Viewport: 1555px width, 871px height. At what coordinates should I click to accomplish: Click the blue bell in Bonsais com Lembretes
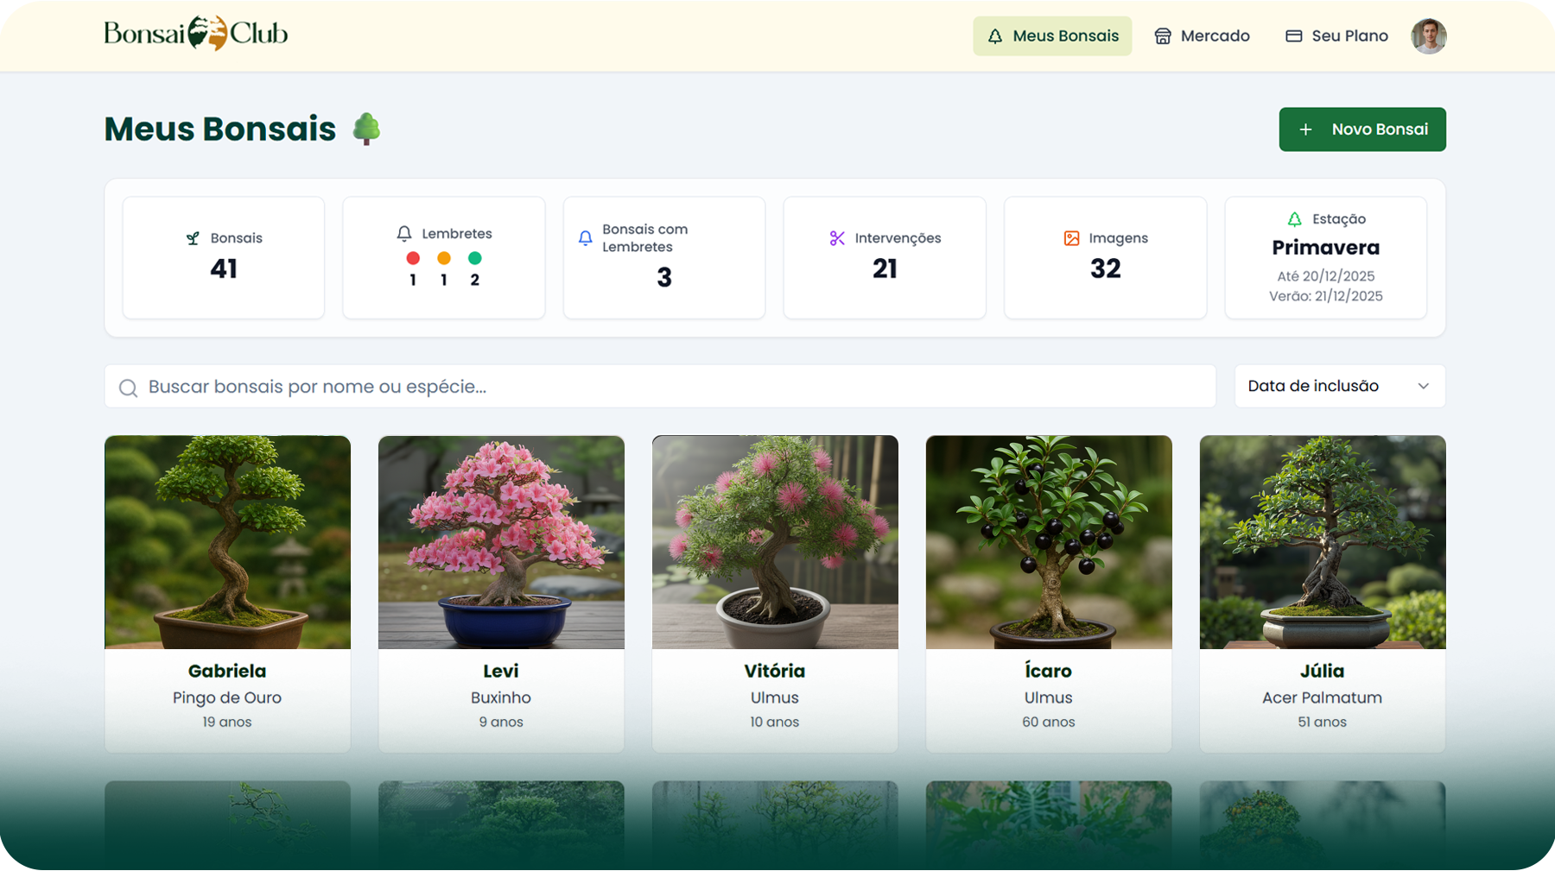click(586, 238)
